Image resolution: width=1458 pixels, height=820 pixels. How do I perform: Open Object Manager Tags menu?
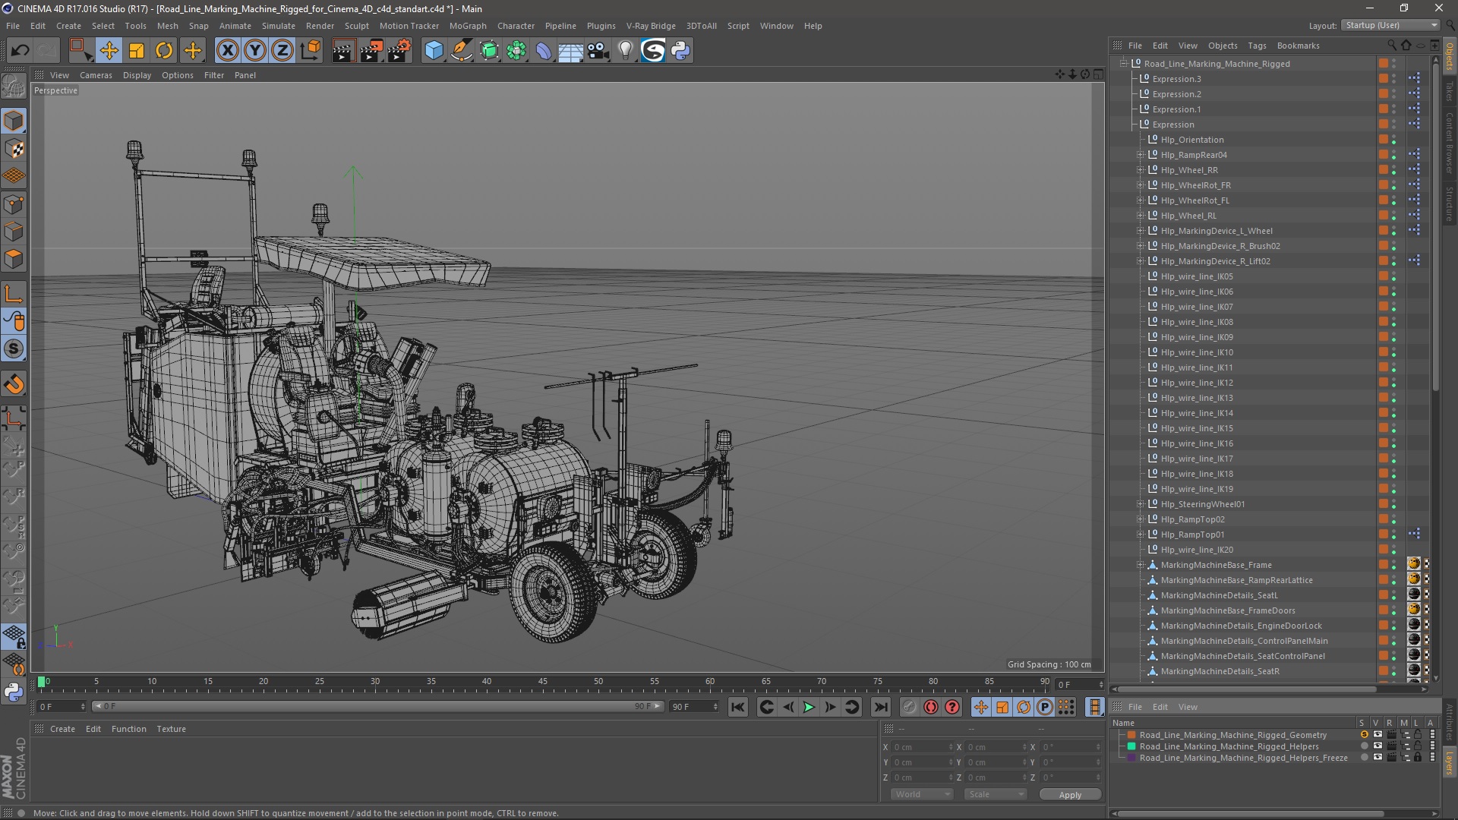pyautogui.click(x=1257, y=46)
